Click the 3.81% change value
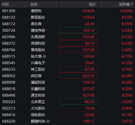 coord(127,121)
